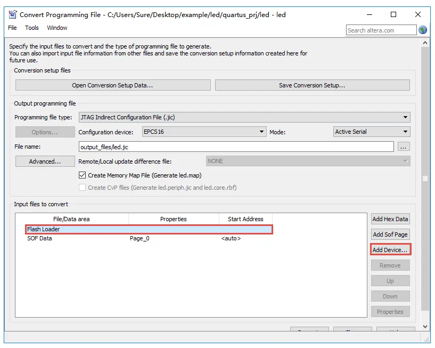This screenshot has height=348, width=435.
Task: Click the greyed Options button
Action: [45, 132]
